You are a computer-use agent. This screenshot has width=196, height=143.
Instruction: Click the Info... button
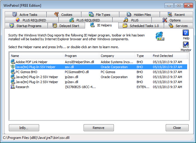pyautogui.click(x=24, y=128)
